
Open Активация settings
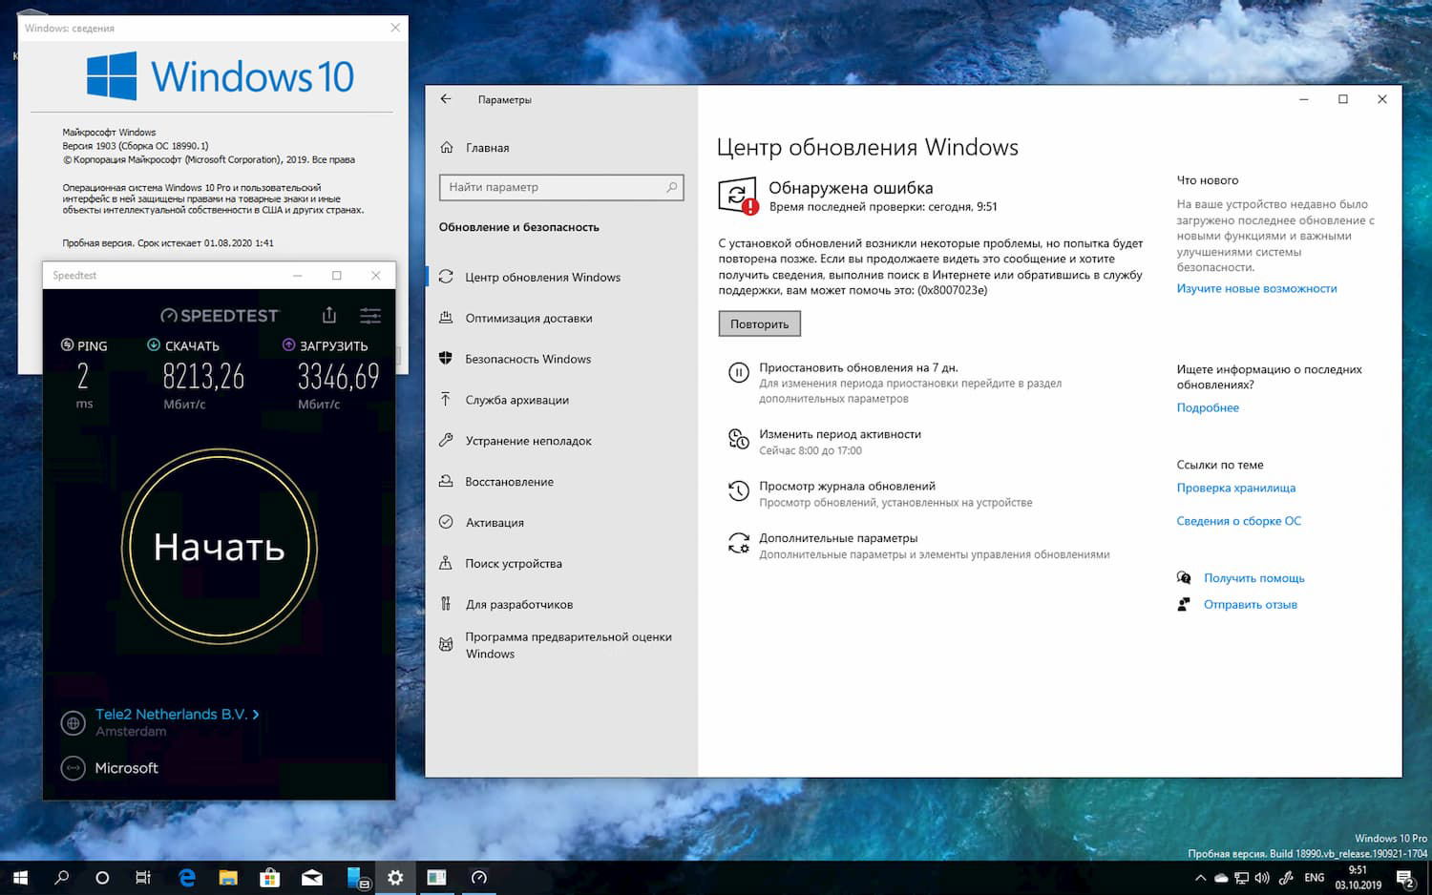point(494,522)
